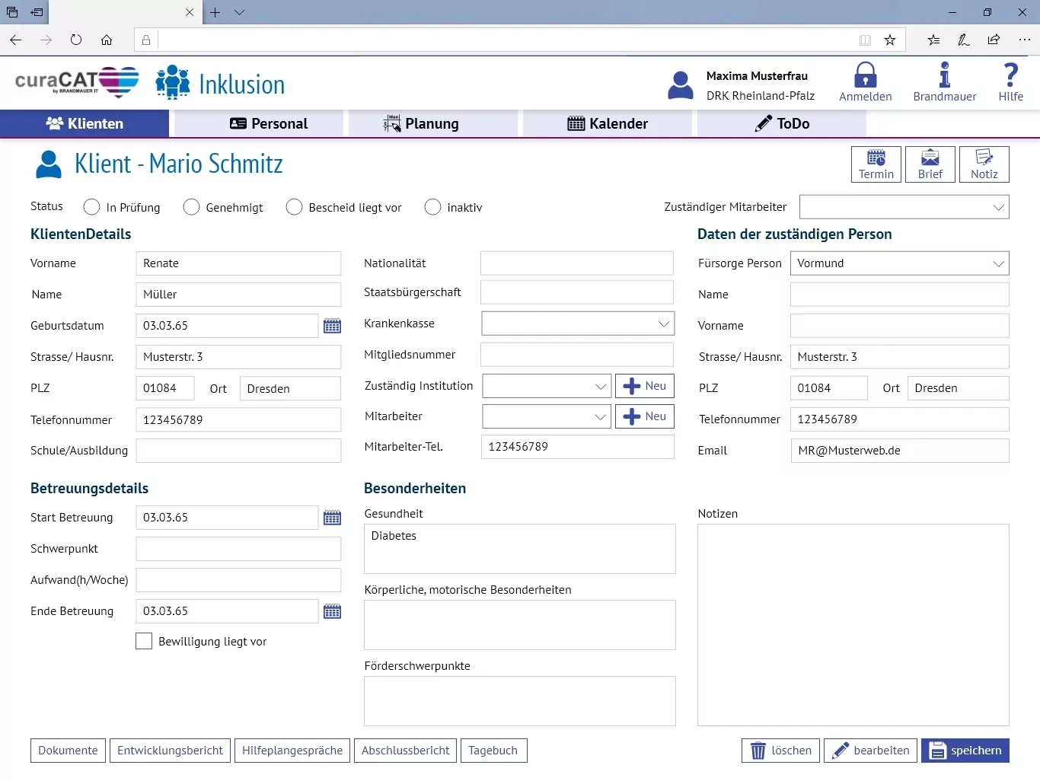Click the Förderschwerpunkte text area

pyautogui.click(x=519, y=701)
